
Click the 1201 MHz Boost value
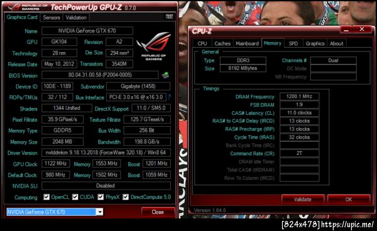click(156, 164)
